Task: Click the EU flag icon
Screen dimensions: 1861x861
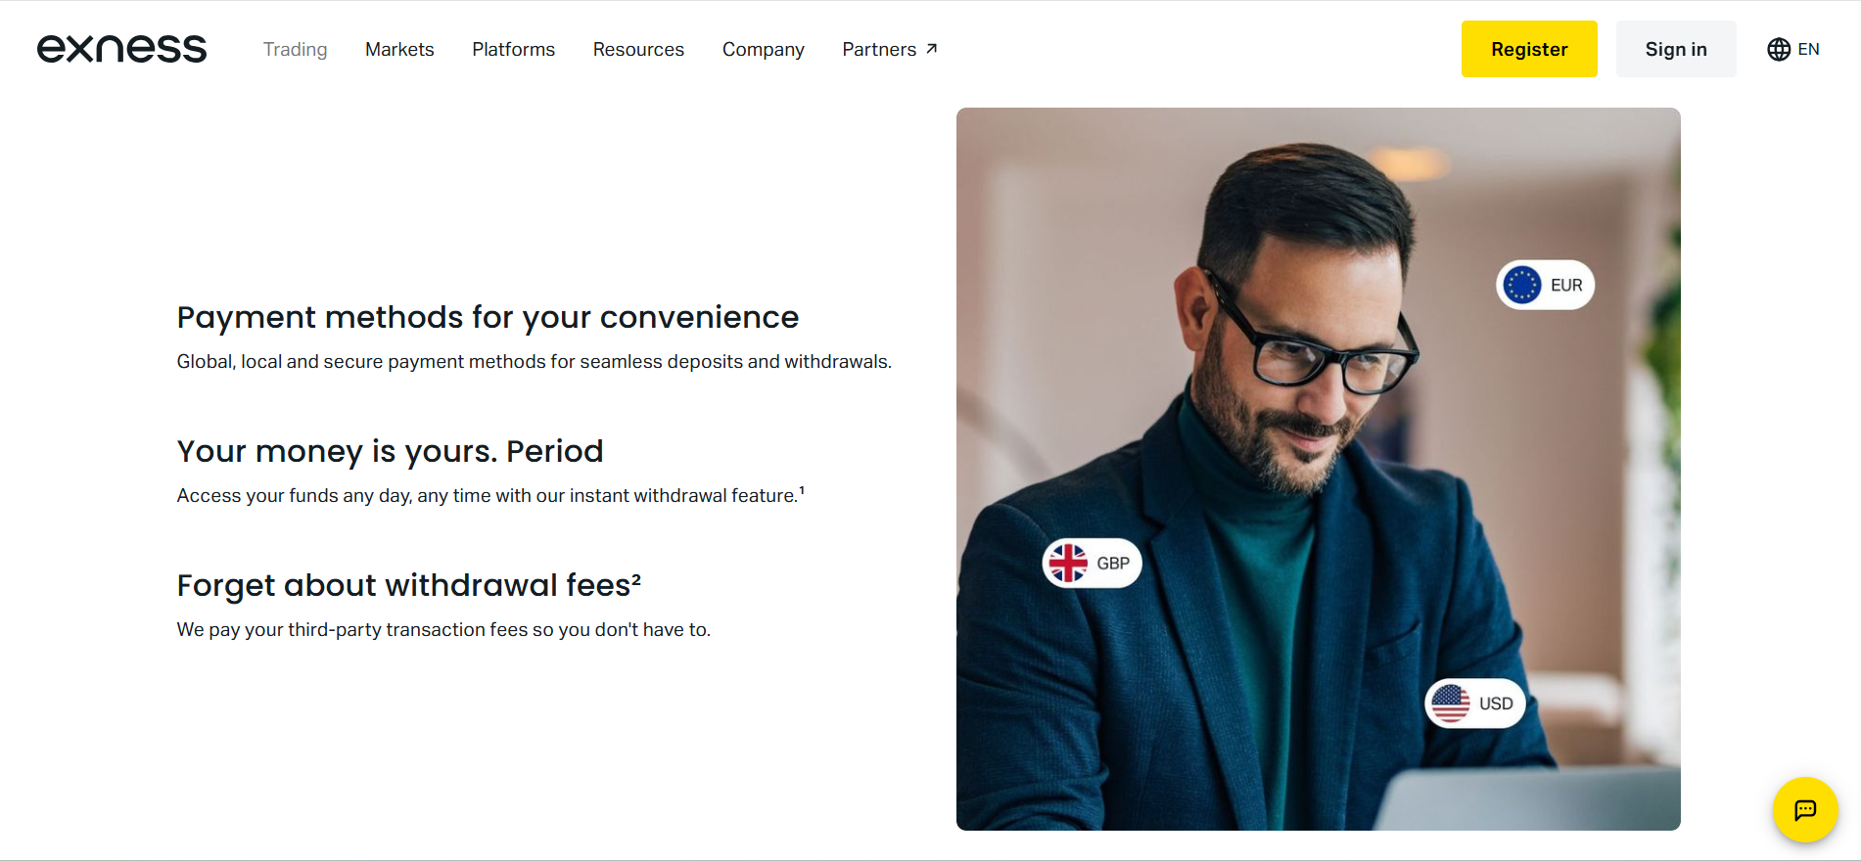Action: click(1522, 285)
